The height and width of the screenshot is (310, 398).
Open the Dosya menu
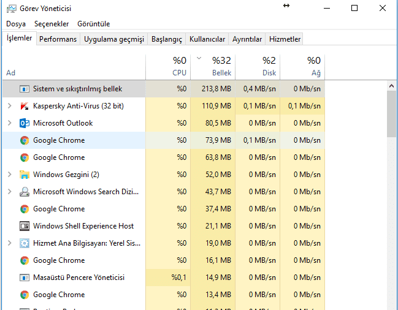pos(16,24)
